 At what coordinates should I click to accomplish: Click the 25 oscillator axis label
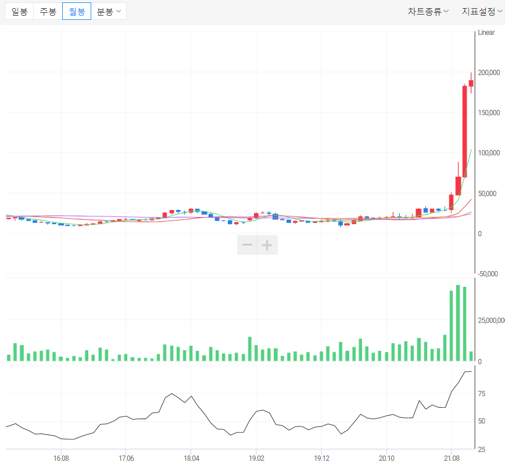click(482, 450)
